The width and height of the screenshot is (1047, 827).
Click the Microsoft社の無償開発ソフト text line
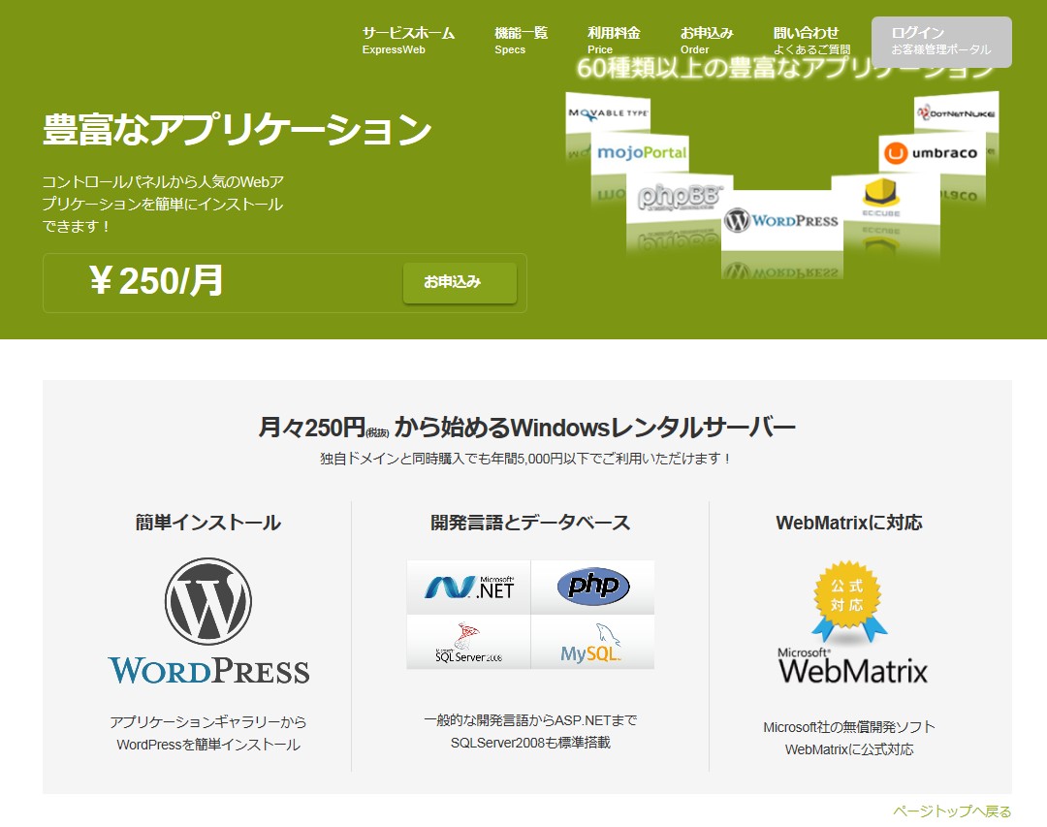click(848, 727)
